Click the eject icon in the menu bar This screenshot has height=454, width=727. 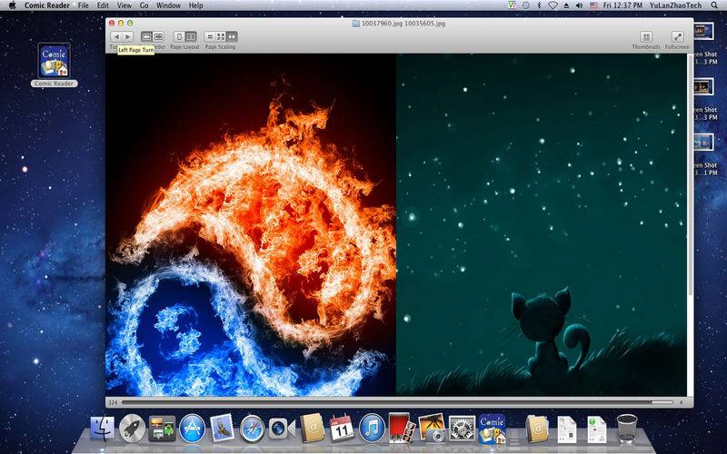[566, 5]
